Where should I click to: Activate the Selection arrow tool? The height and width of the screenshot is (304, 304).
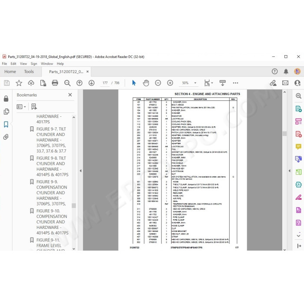[134, 83]
